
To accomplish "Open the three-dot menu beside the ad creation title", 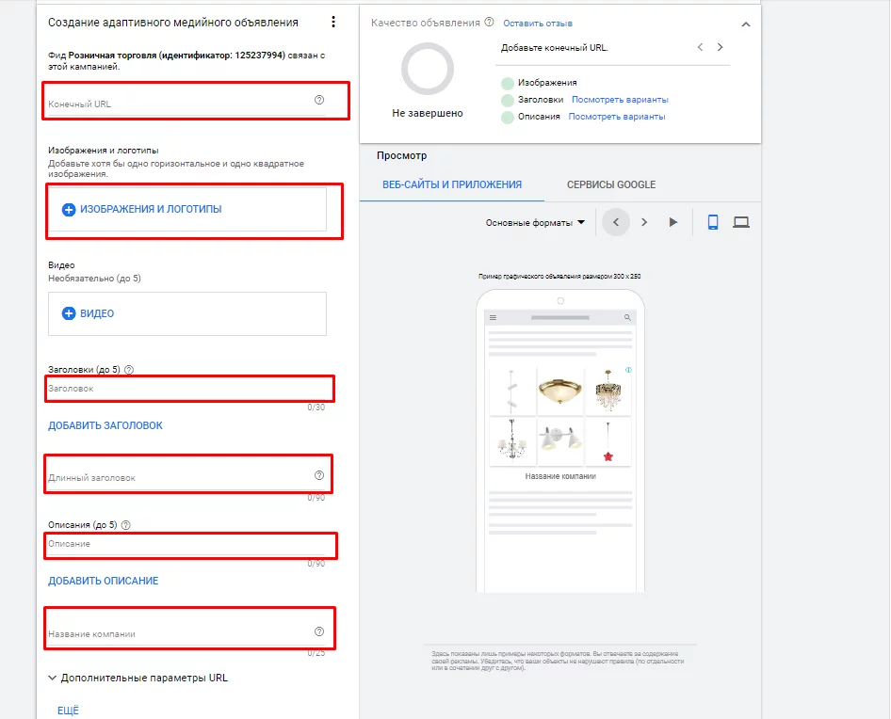I will (x=333, y=22).
